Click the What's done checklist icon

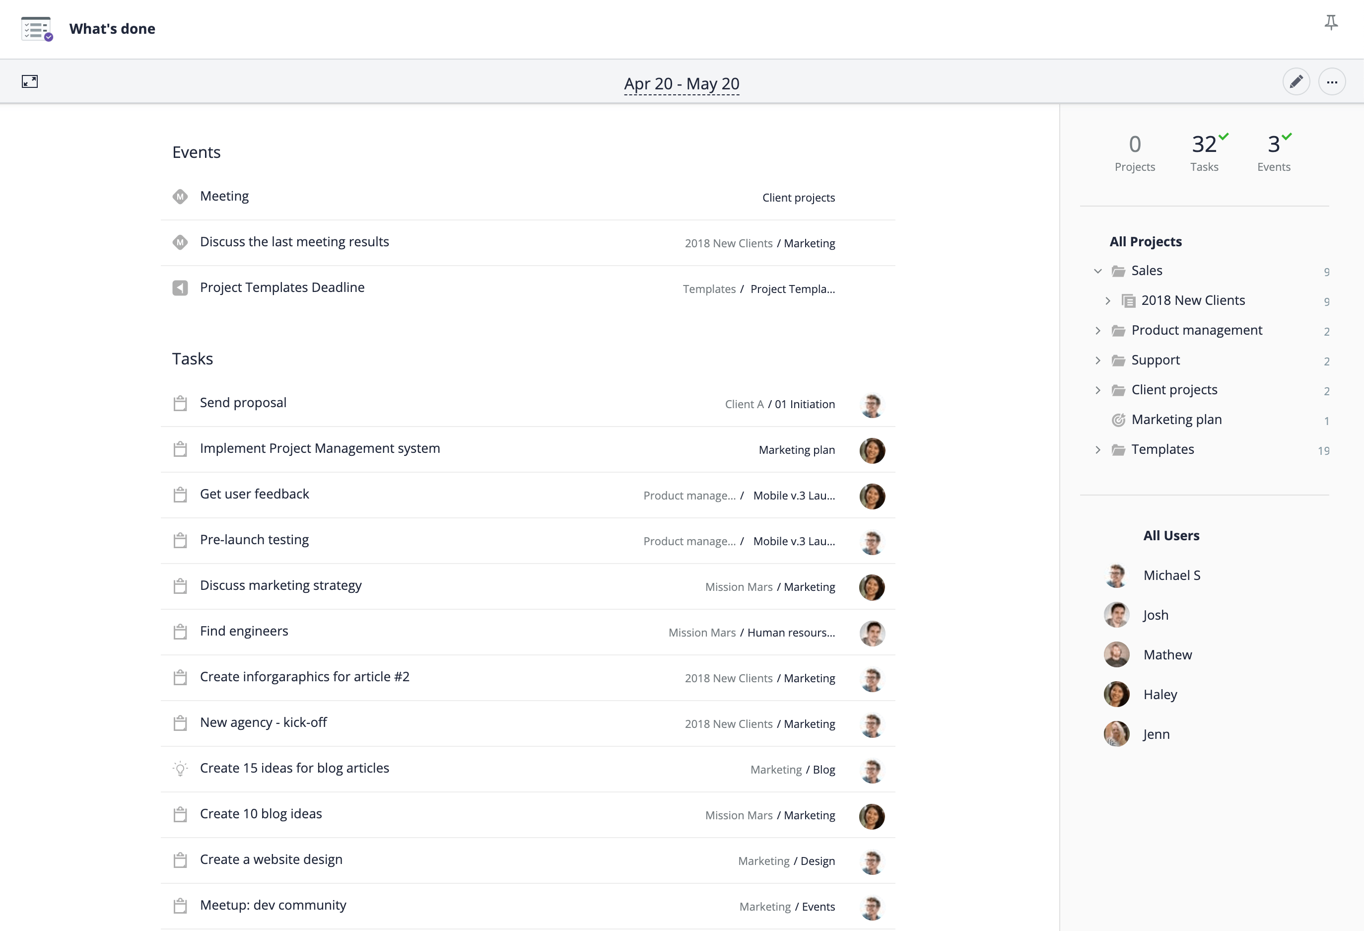[x=36, y=29]
